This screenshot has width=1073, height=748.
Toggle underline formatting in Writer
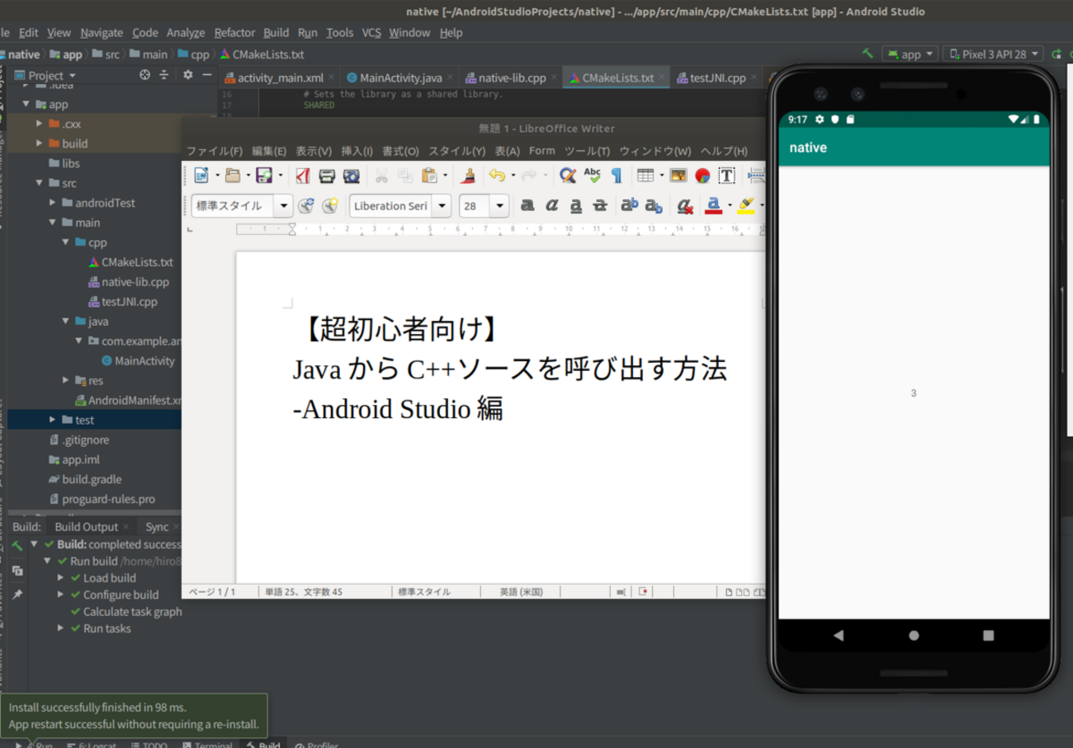pyautogui.click(x=576, y=205)
